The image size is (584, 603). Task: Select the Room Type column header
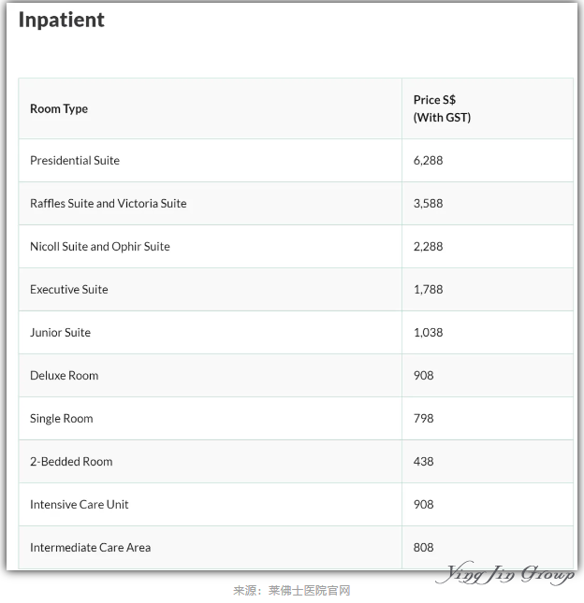(59, 108)
